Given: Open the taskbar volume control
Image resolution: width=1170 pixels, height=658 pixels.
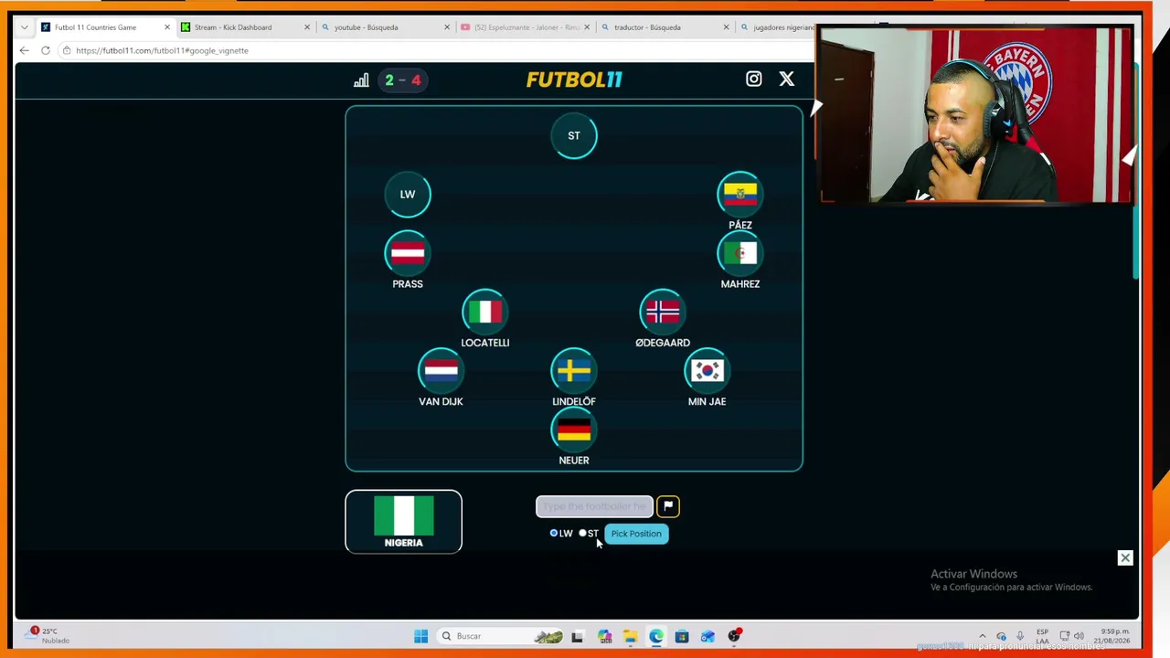Looking at the screenshot, I should coord(1079,636).
